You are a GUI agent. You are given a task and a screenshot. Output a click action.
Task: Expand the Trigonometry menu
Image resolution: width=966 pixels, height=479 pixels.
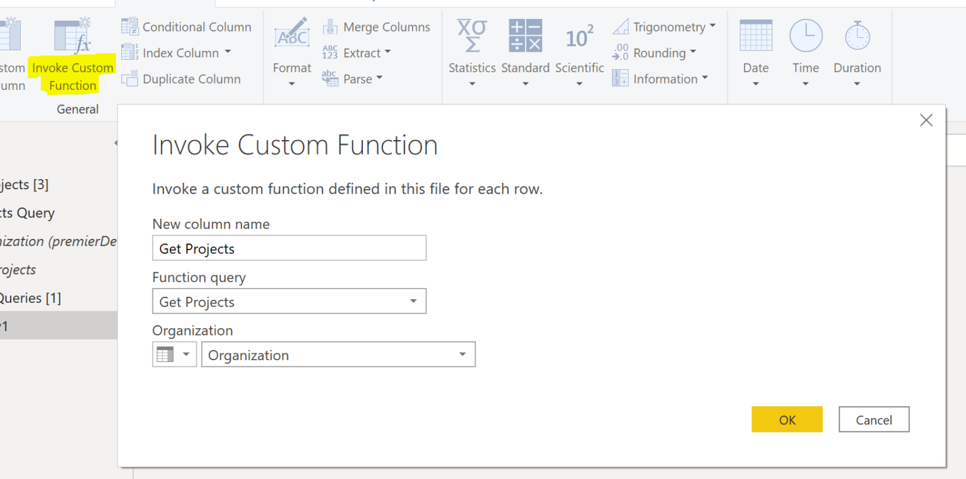[x=713, y=26]
